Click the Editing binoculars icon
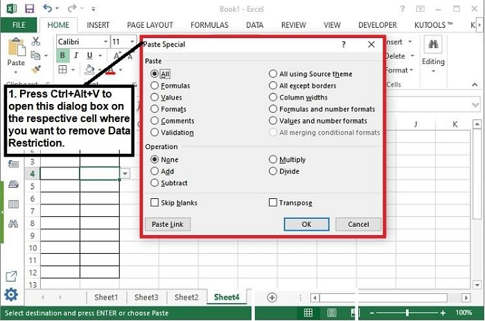The width and height of the screenshot is (485, 321). 433,44
